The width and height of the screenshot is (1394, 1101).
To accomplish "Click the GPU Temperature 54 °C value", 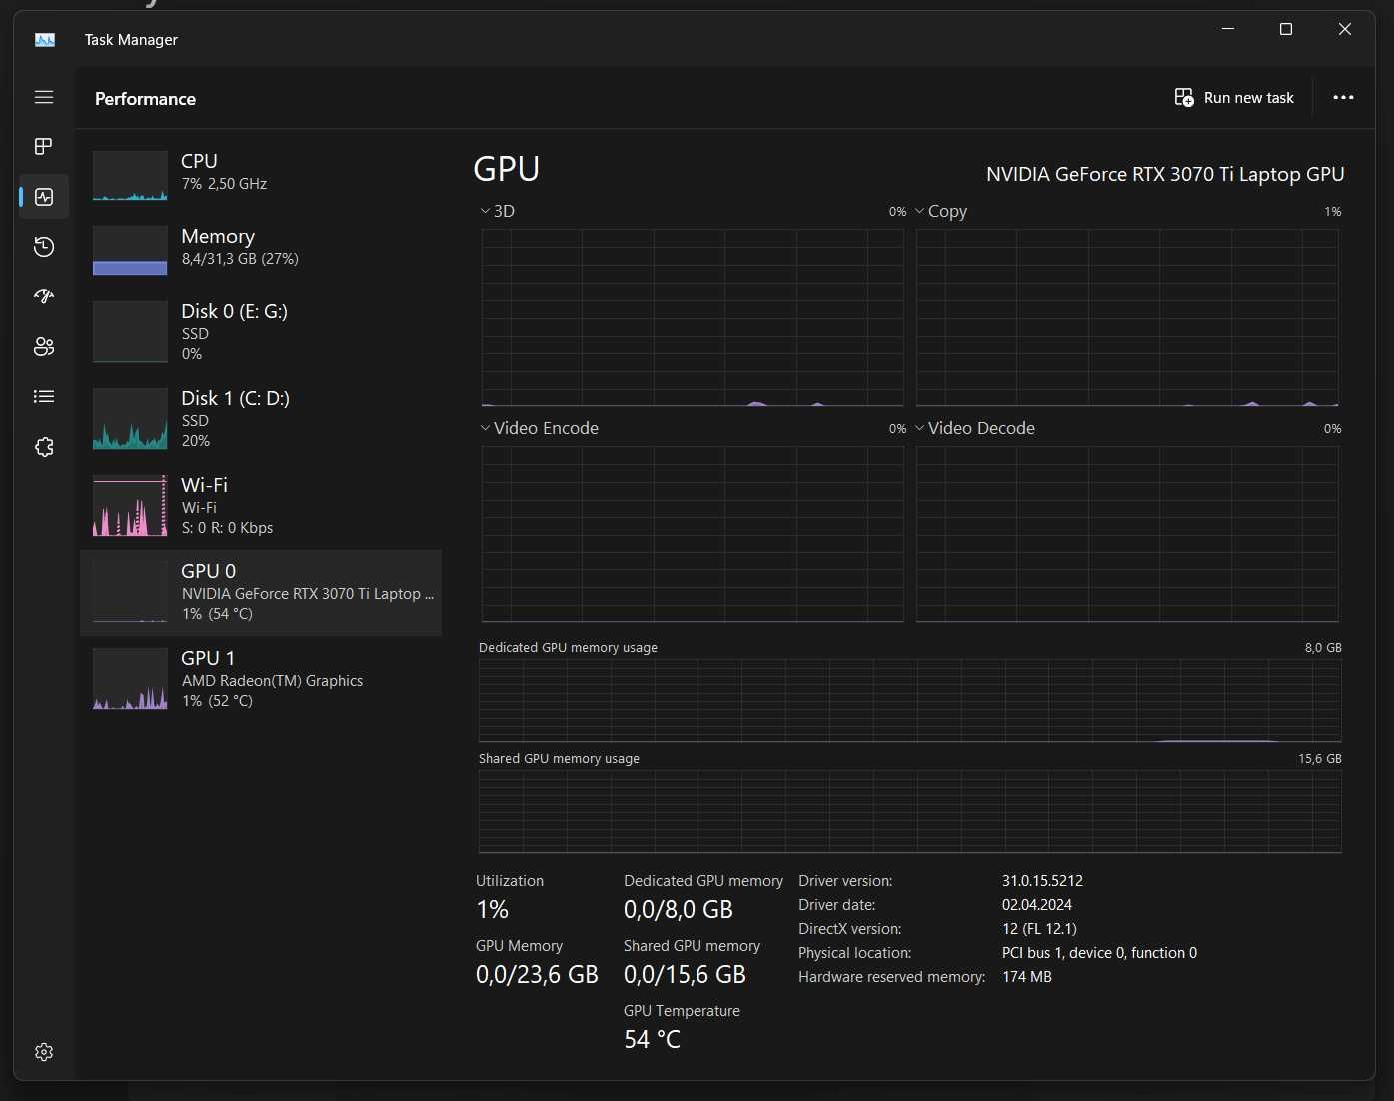I will click(x=652, y=1040).
